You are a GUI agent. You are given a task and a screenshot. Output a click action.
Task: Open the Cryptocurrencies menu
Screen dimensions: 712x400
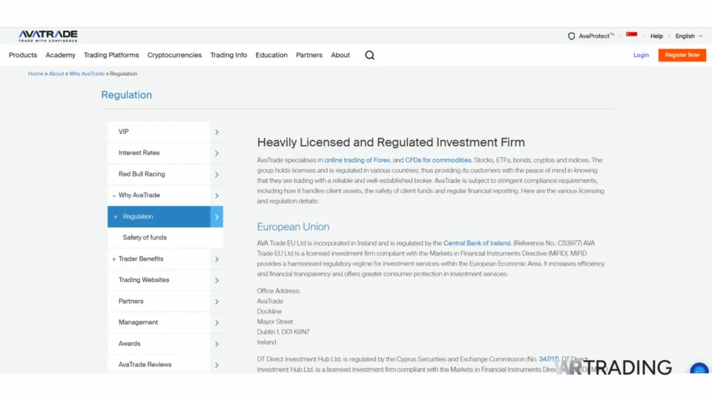(174, 56)
